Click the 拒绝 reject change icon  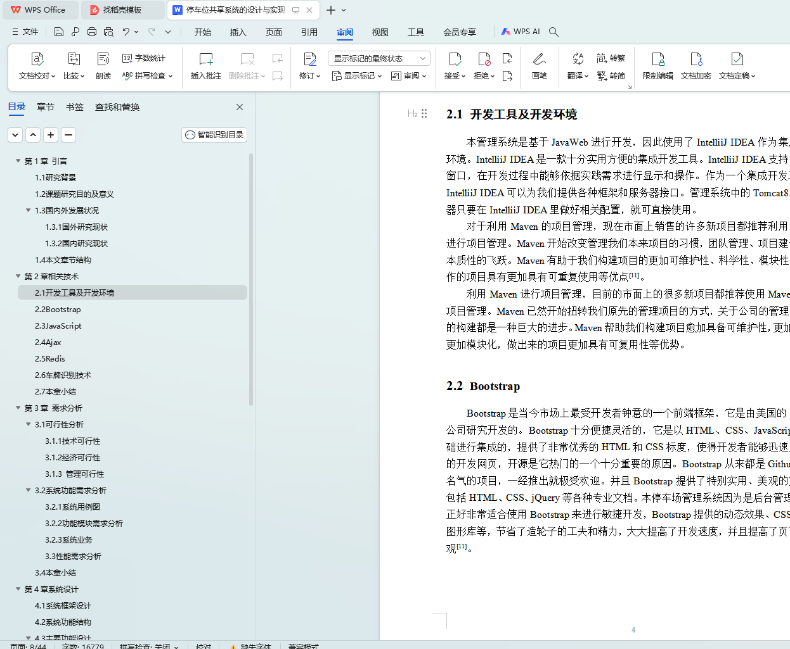click(x=484, y=60)
